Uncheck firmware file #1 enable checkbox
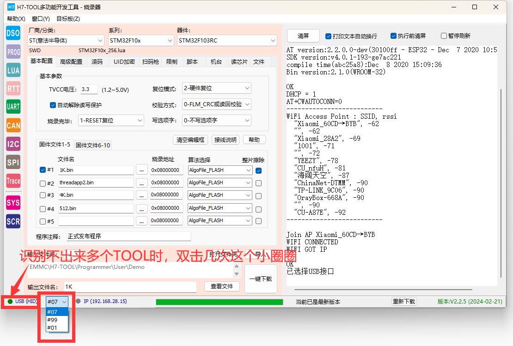 click(x=43, y=170)
